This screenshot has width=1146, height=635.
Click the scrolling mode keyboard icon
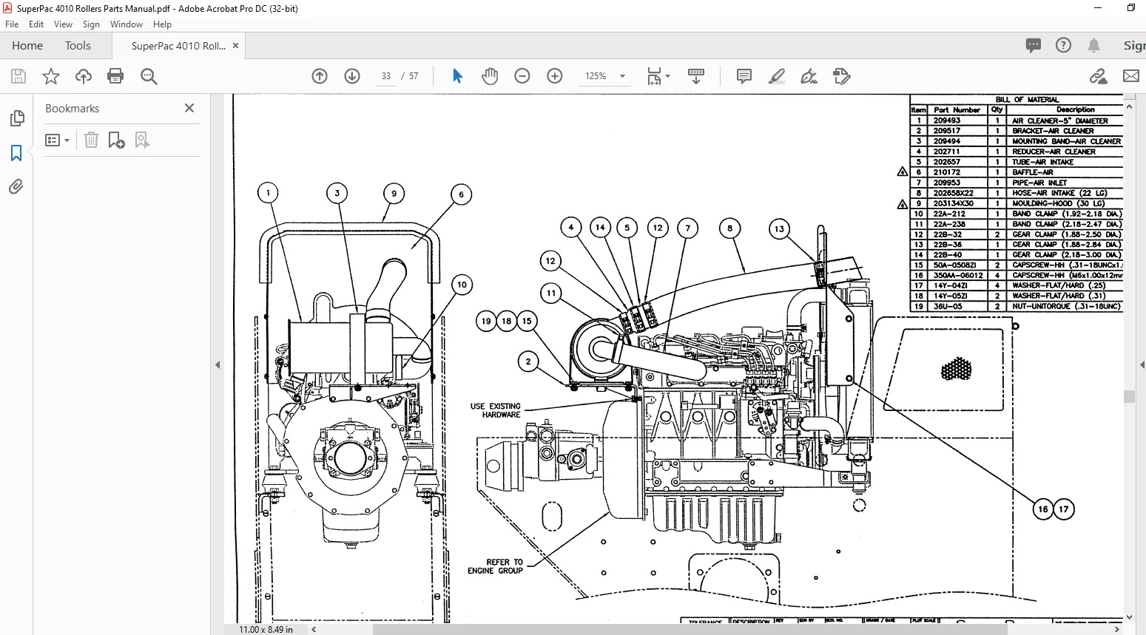(696, 76)
